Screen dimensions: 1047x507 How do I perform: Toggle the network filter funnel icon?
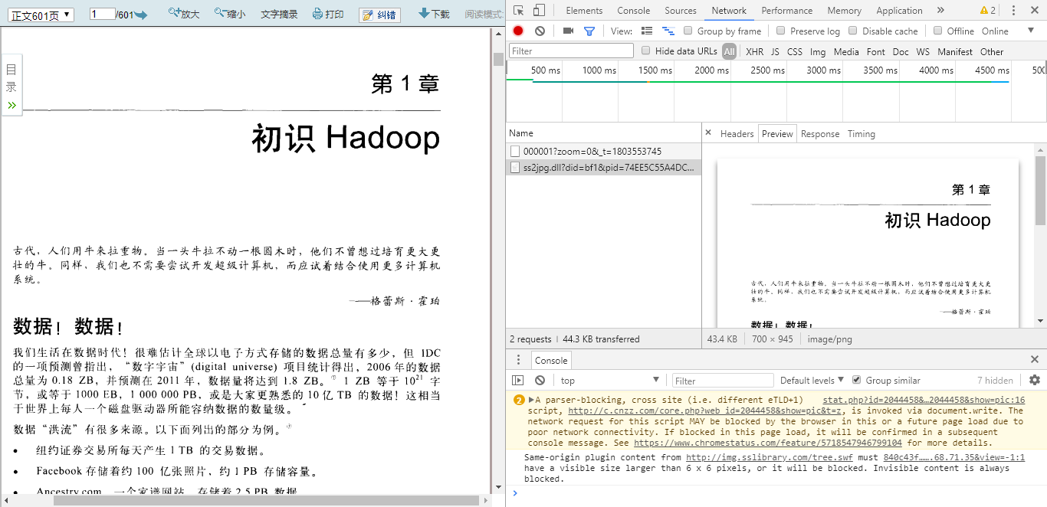tap(589, 31)
